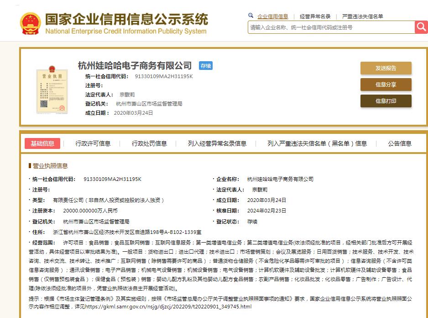The height and width of the screenshot is (318, 428).
Task: Open the 行政处罚信息 tab
Action: coord(149,143)
